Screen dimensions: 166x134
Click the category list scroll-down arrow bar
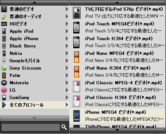click(35, 118)
